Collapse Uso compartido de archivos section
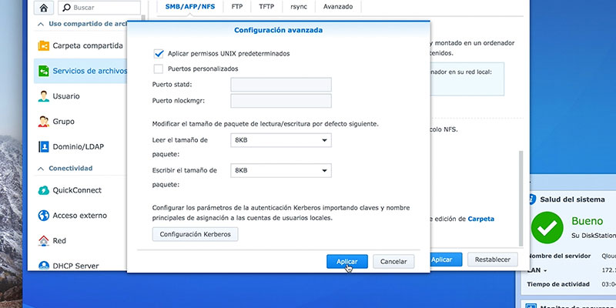Viewport: 616px width, 308px height. [x=41, y=24]
